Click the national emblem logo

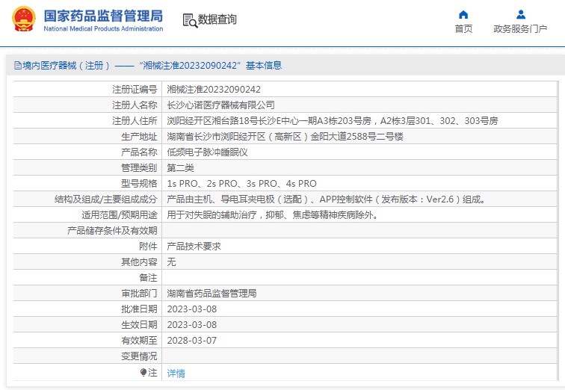24,19
